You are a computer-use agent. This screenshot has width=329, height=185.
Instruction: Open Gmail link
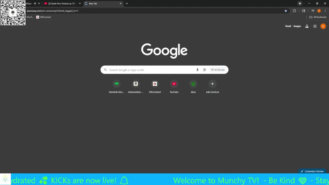click(288, 26)
